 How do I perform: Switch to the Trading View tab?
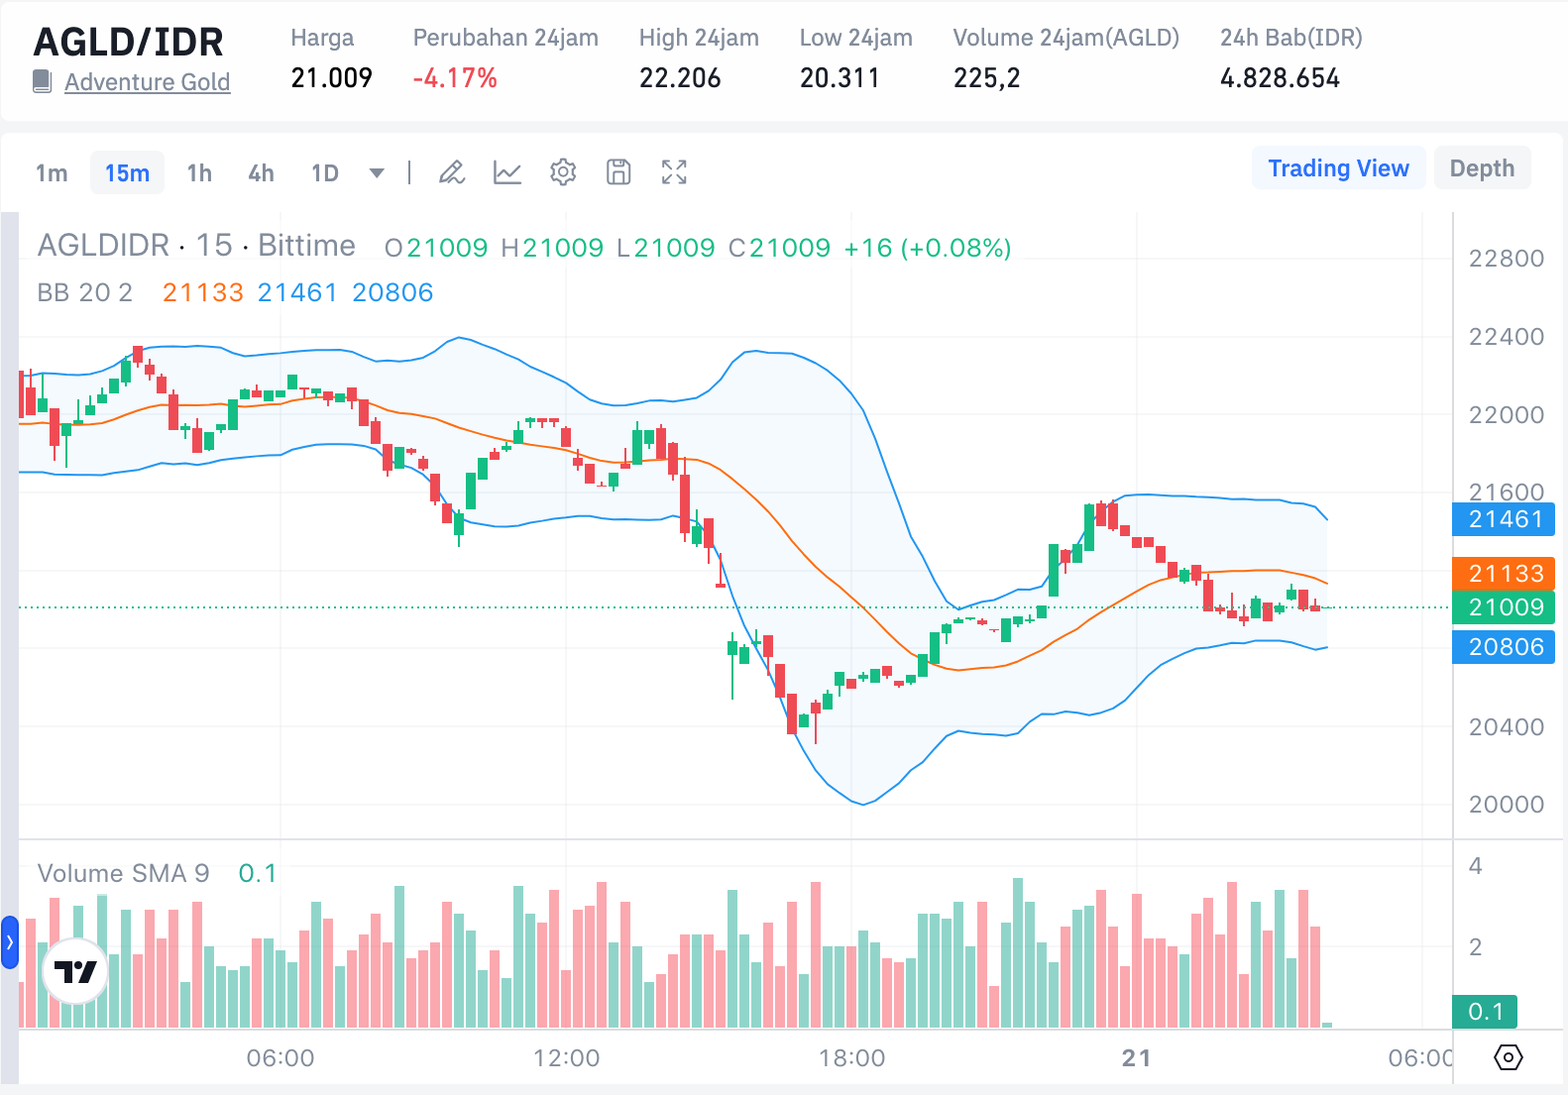pyautogui.click(x=1338, y=168)
